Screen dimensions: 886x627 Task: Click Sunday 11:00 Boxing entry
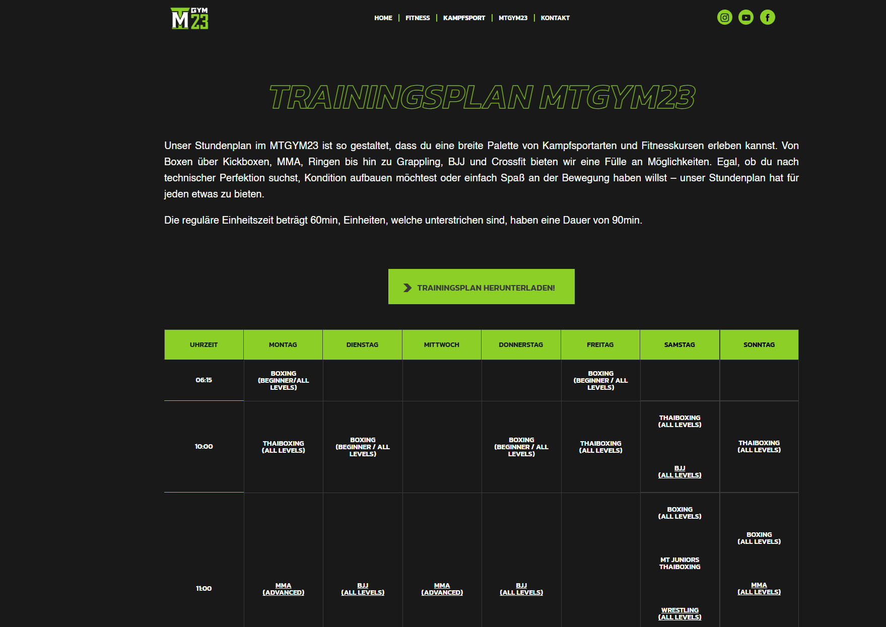(x=759, y=538)
